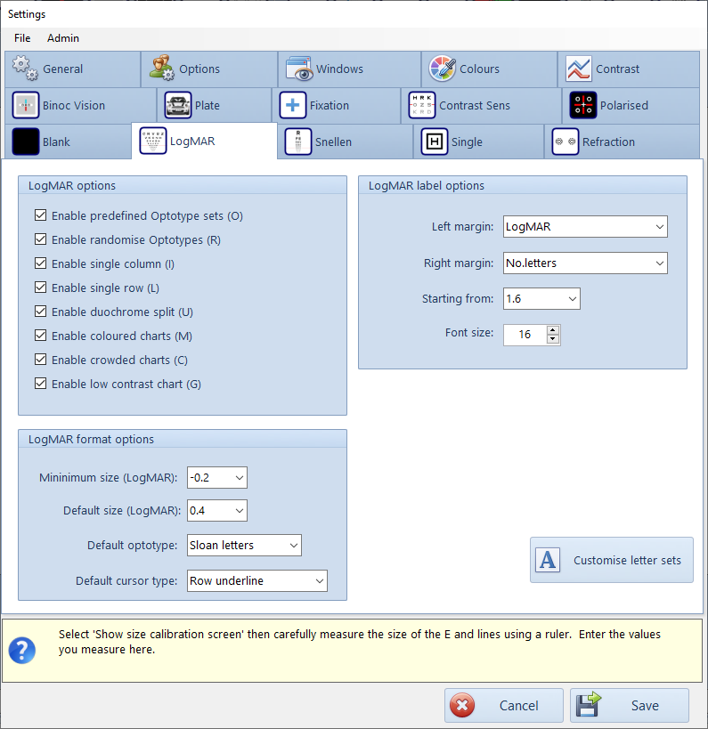The width and height of the screenshot is (708, 729).
Task: Increase Font size with up arrow
Action: pos(553,330)
